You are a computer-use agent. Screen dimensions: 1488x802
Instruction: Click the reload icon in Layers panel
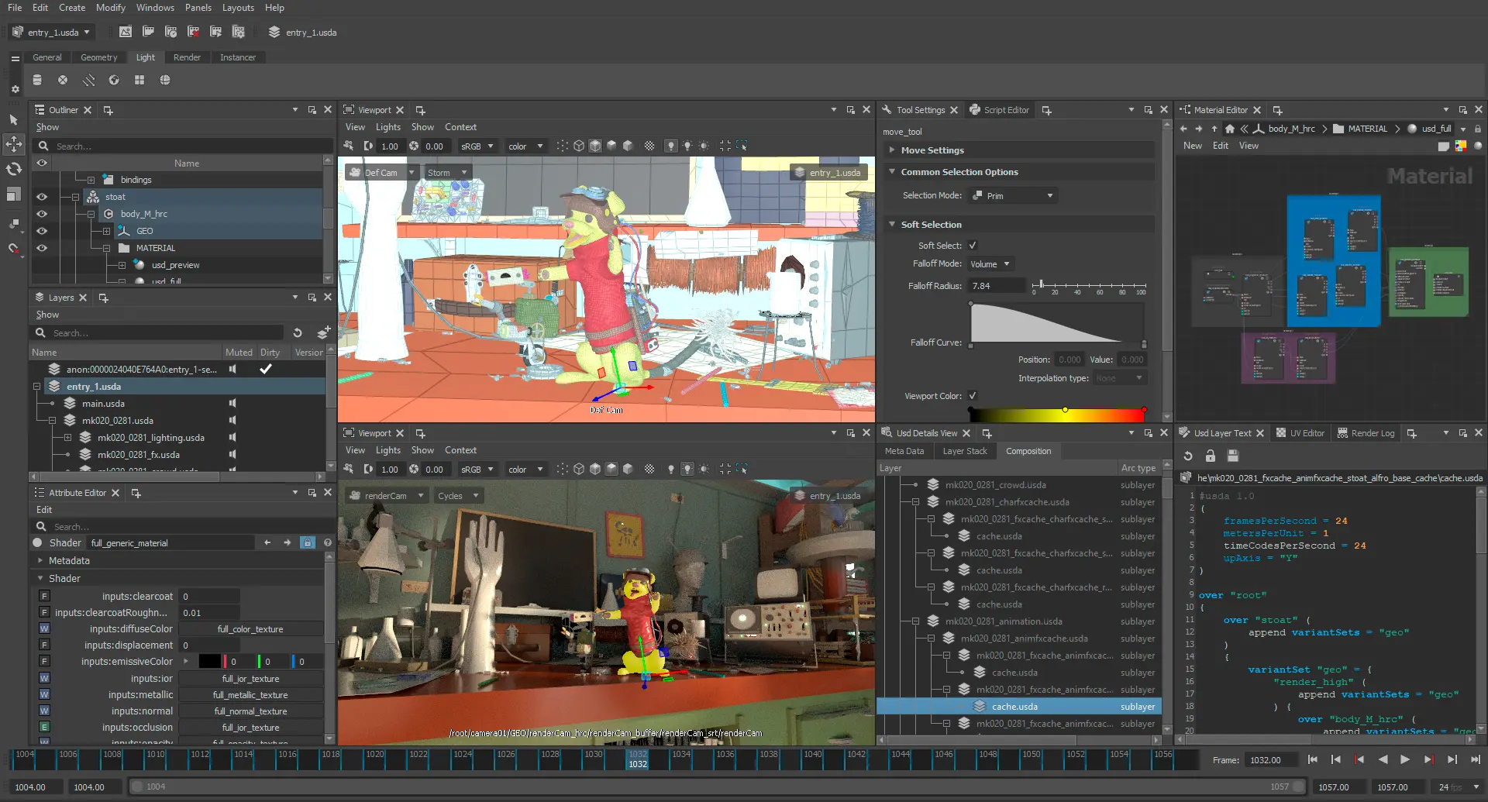[x=298, y=332]
